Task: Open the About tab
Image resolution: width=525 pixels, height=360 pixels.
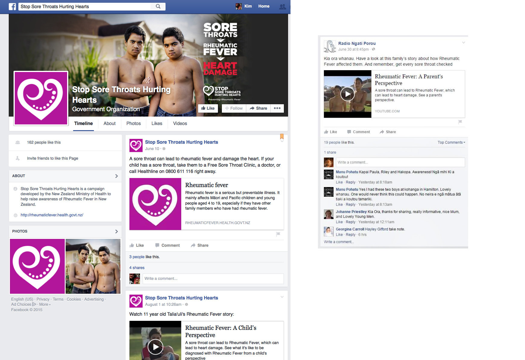Action: [x=110, y=124]
